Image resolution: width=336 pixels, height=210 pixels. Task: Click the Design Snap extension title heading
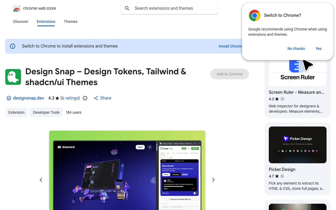click(106, 77)
